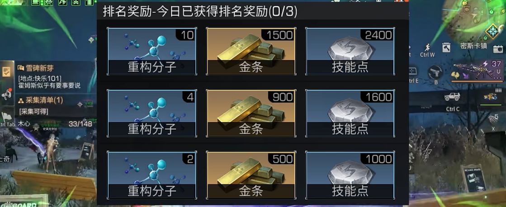Image resolution: width=506 pixels, height=207 pixels.
Task: Expand the 采集清单(1) gathering list
Action: [40, 100]
